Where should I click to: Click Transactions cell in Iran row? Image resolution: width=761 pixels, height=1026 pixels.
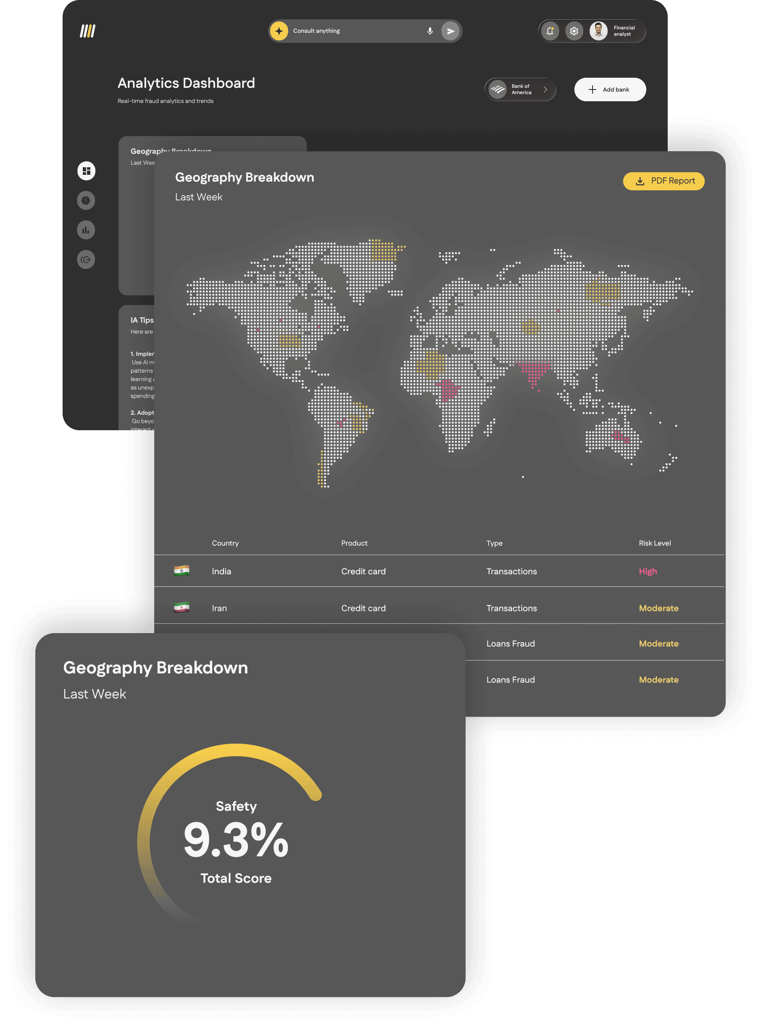click(512, 608)
